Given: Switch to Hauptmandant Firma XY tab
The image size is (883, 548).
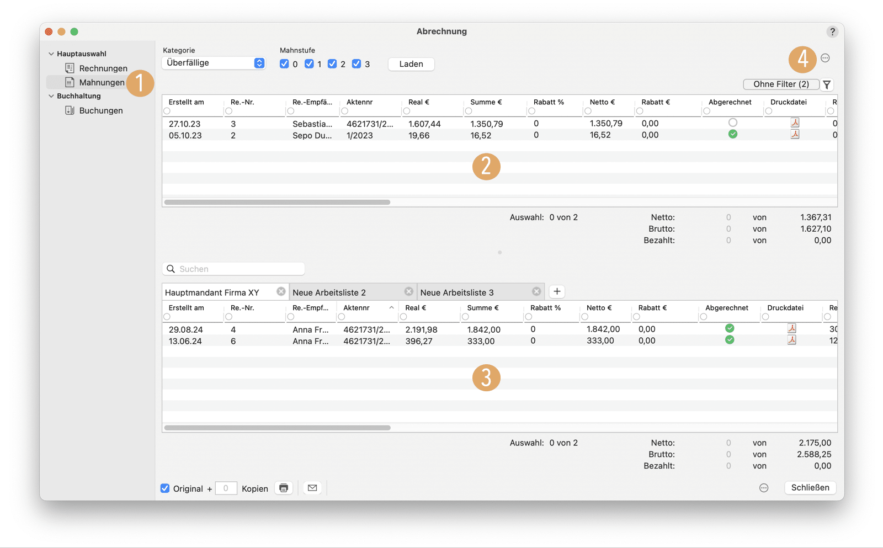Looking at the screenshot, I should (212, 292).
